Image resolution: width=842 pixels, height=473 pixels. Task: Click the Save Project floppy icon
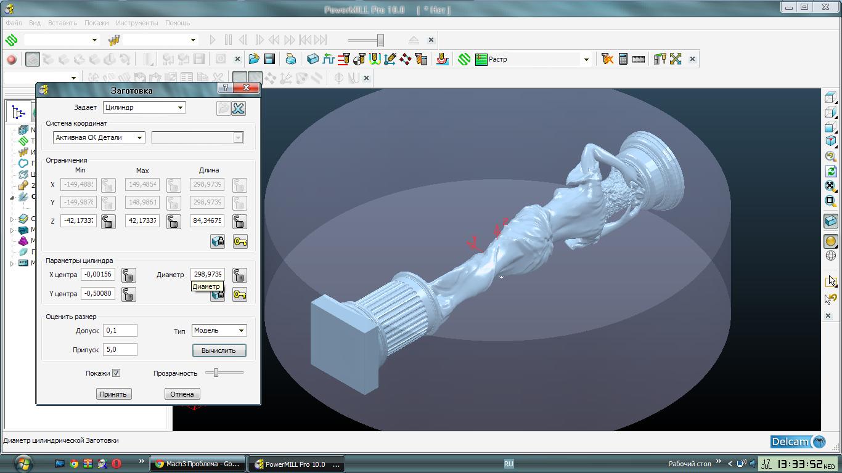(269, 59)
